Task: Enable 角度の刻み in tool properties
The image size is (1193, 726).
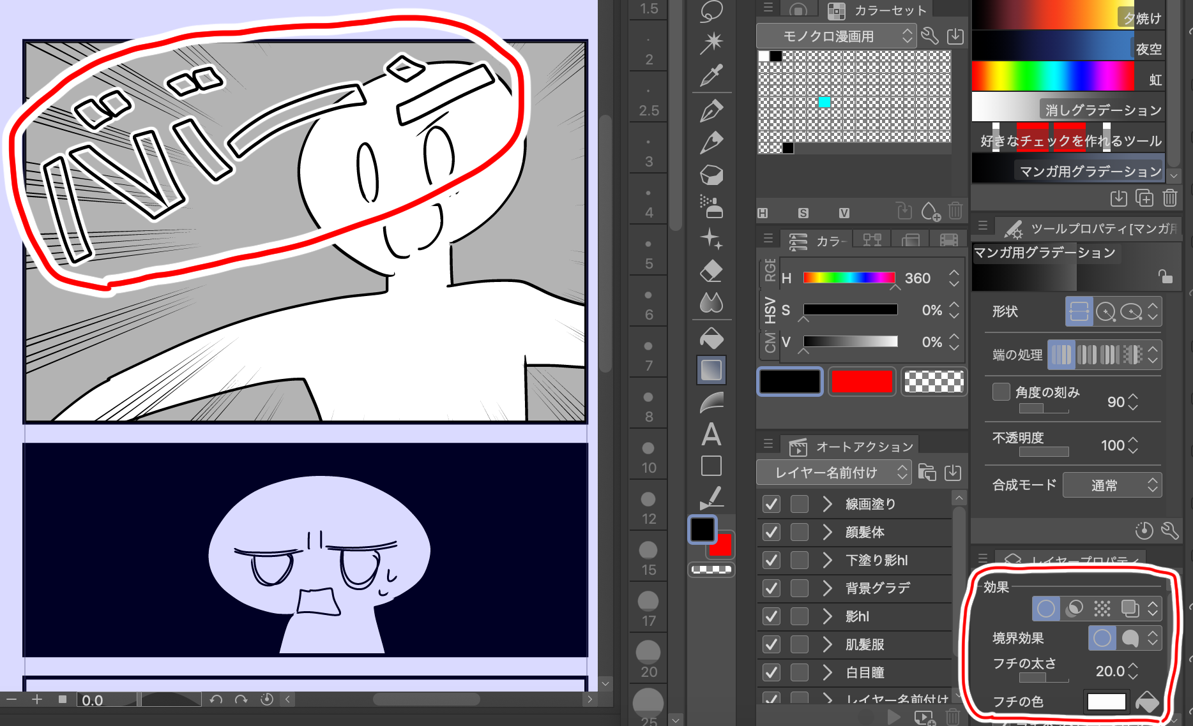Action: [1000, 392]
